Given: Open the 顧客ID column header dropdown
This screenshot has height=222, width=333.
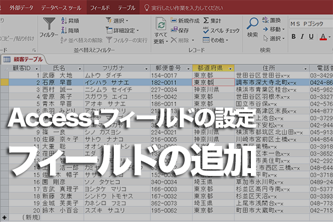Looking at the screenshot, I should tap(37, 69).
